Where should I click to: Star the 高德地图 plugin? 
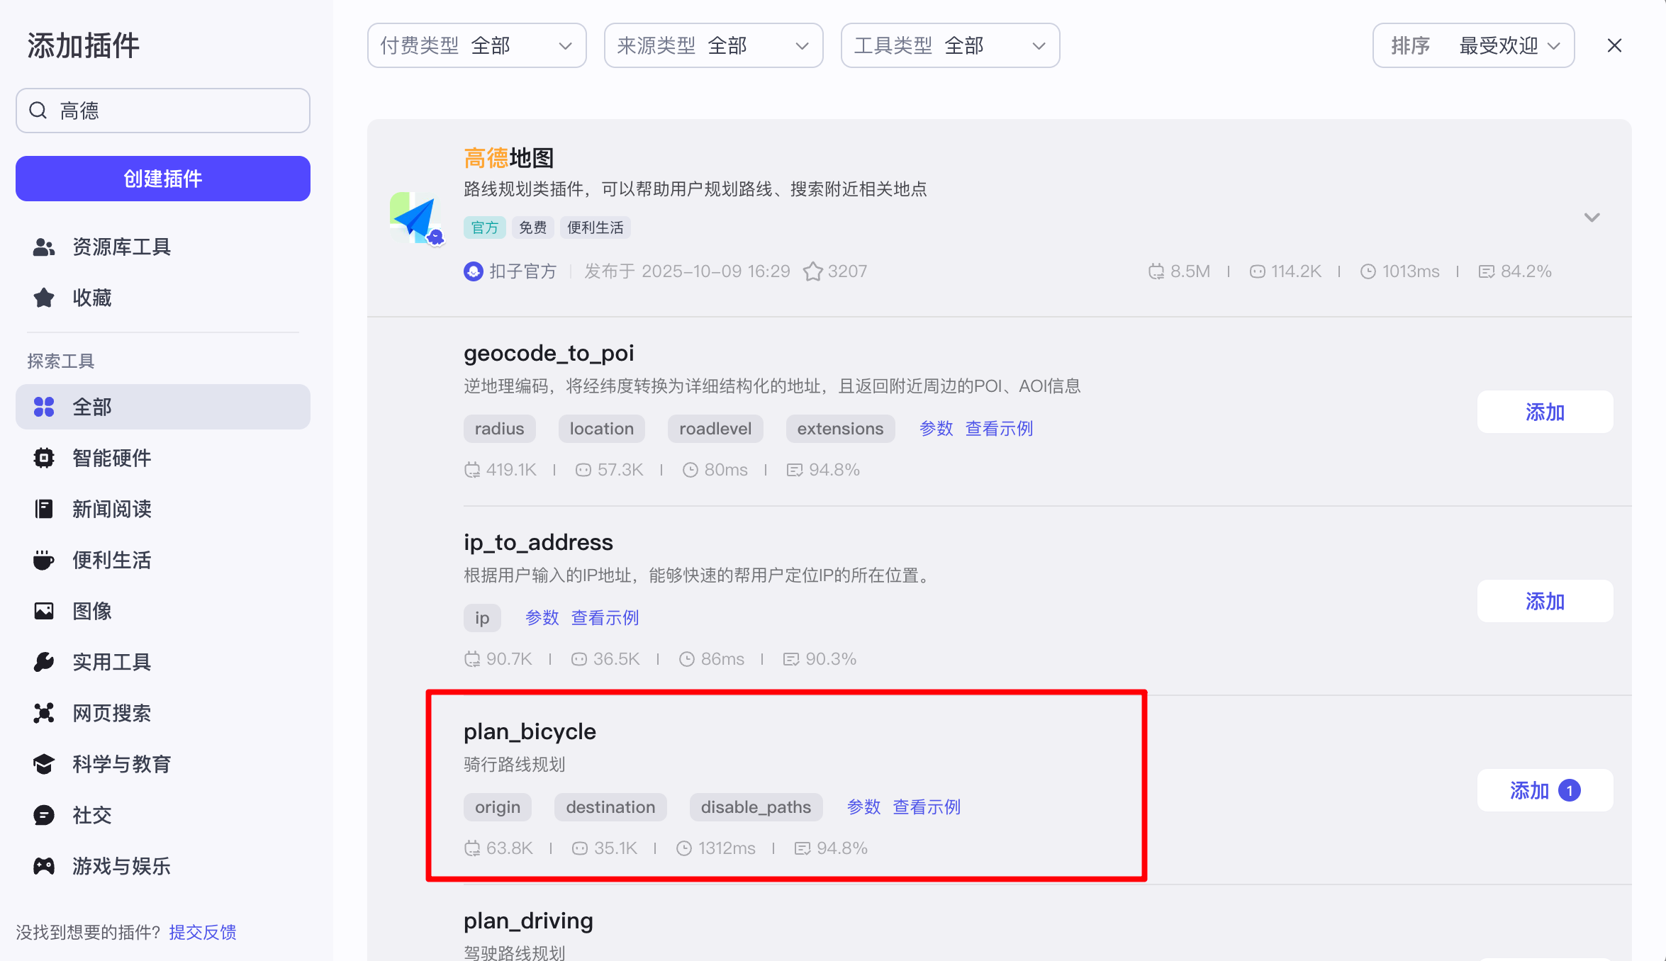coord(812,271)
